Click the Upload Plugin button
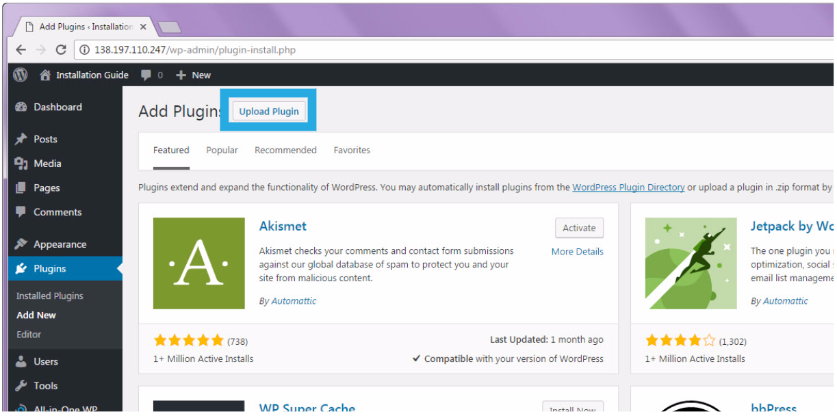Image resolution: width=837 pixels, height=416 pixels. click(269, 112)
